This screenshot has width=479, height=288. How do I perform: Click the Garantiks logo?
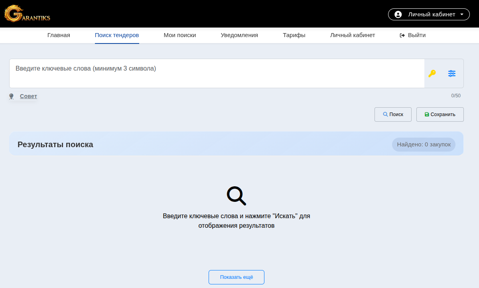(x=27, y=14)
